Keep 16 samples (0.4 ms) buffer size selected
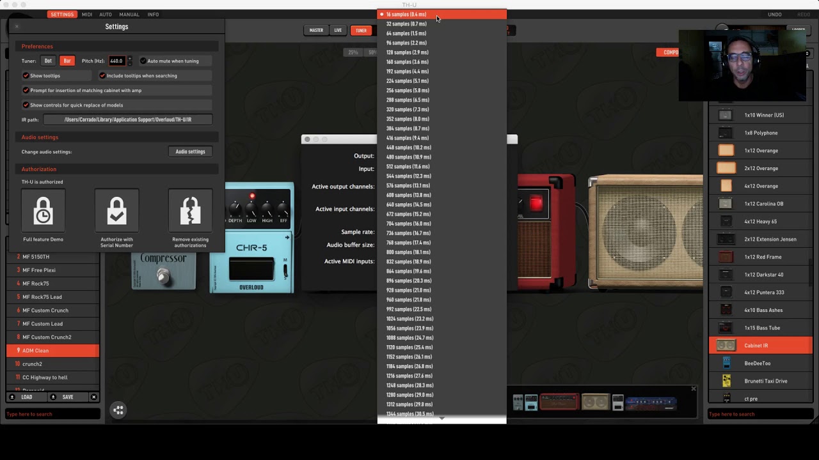The height and width of the screenshot is (460, 819). [x=441, y=14]
